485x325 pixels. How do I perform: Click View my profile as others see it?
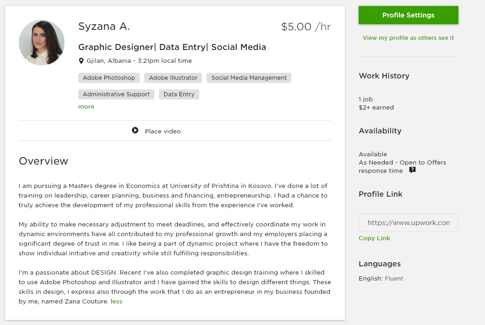click(x=409, y=38)
